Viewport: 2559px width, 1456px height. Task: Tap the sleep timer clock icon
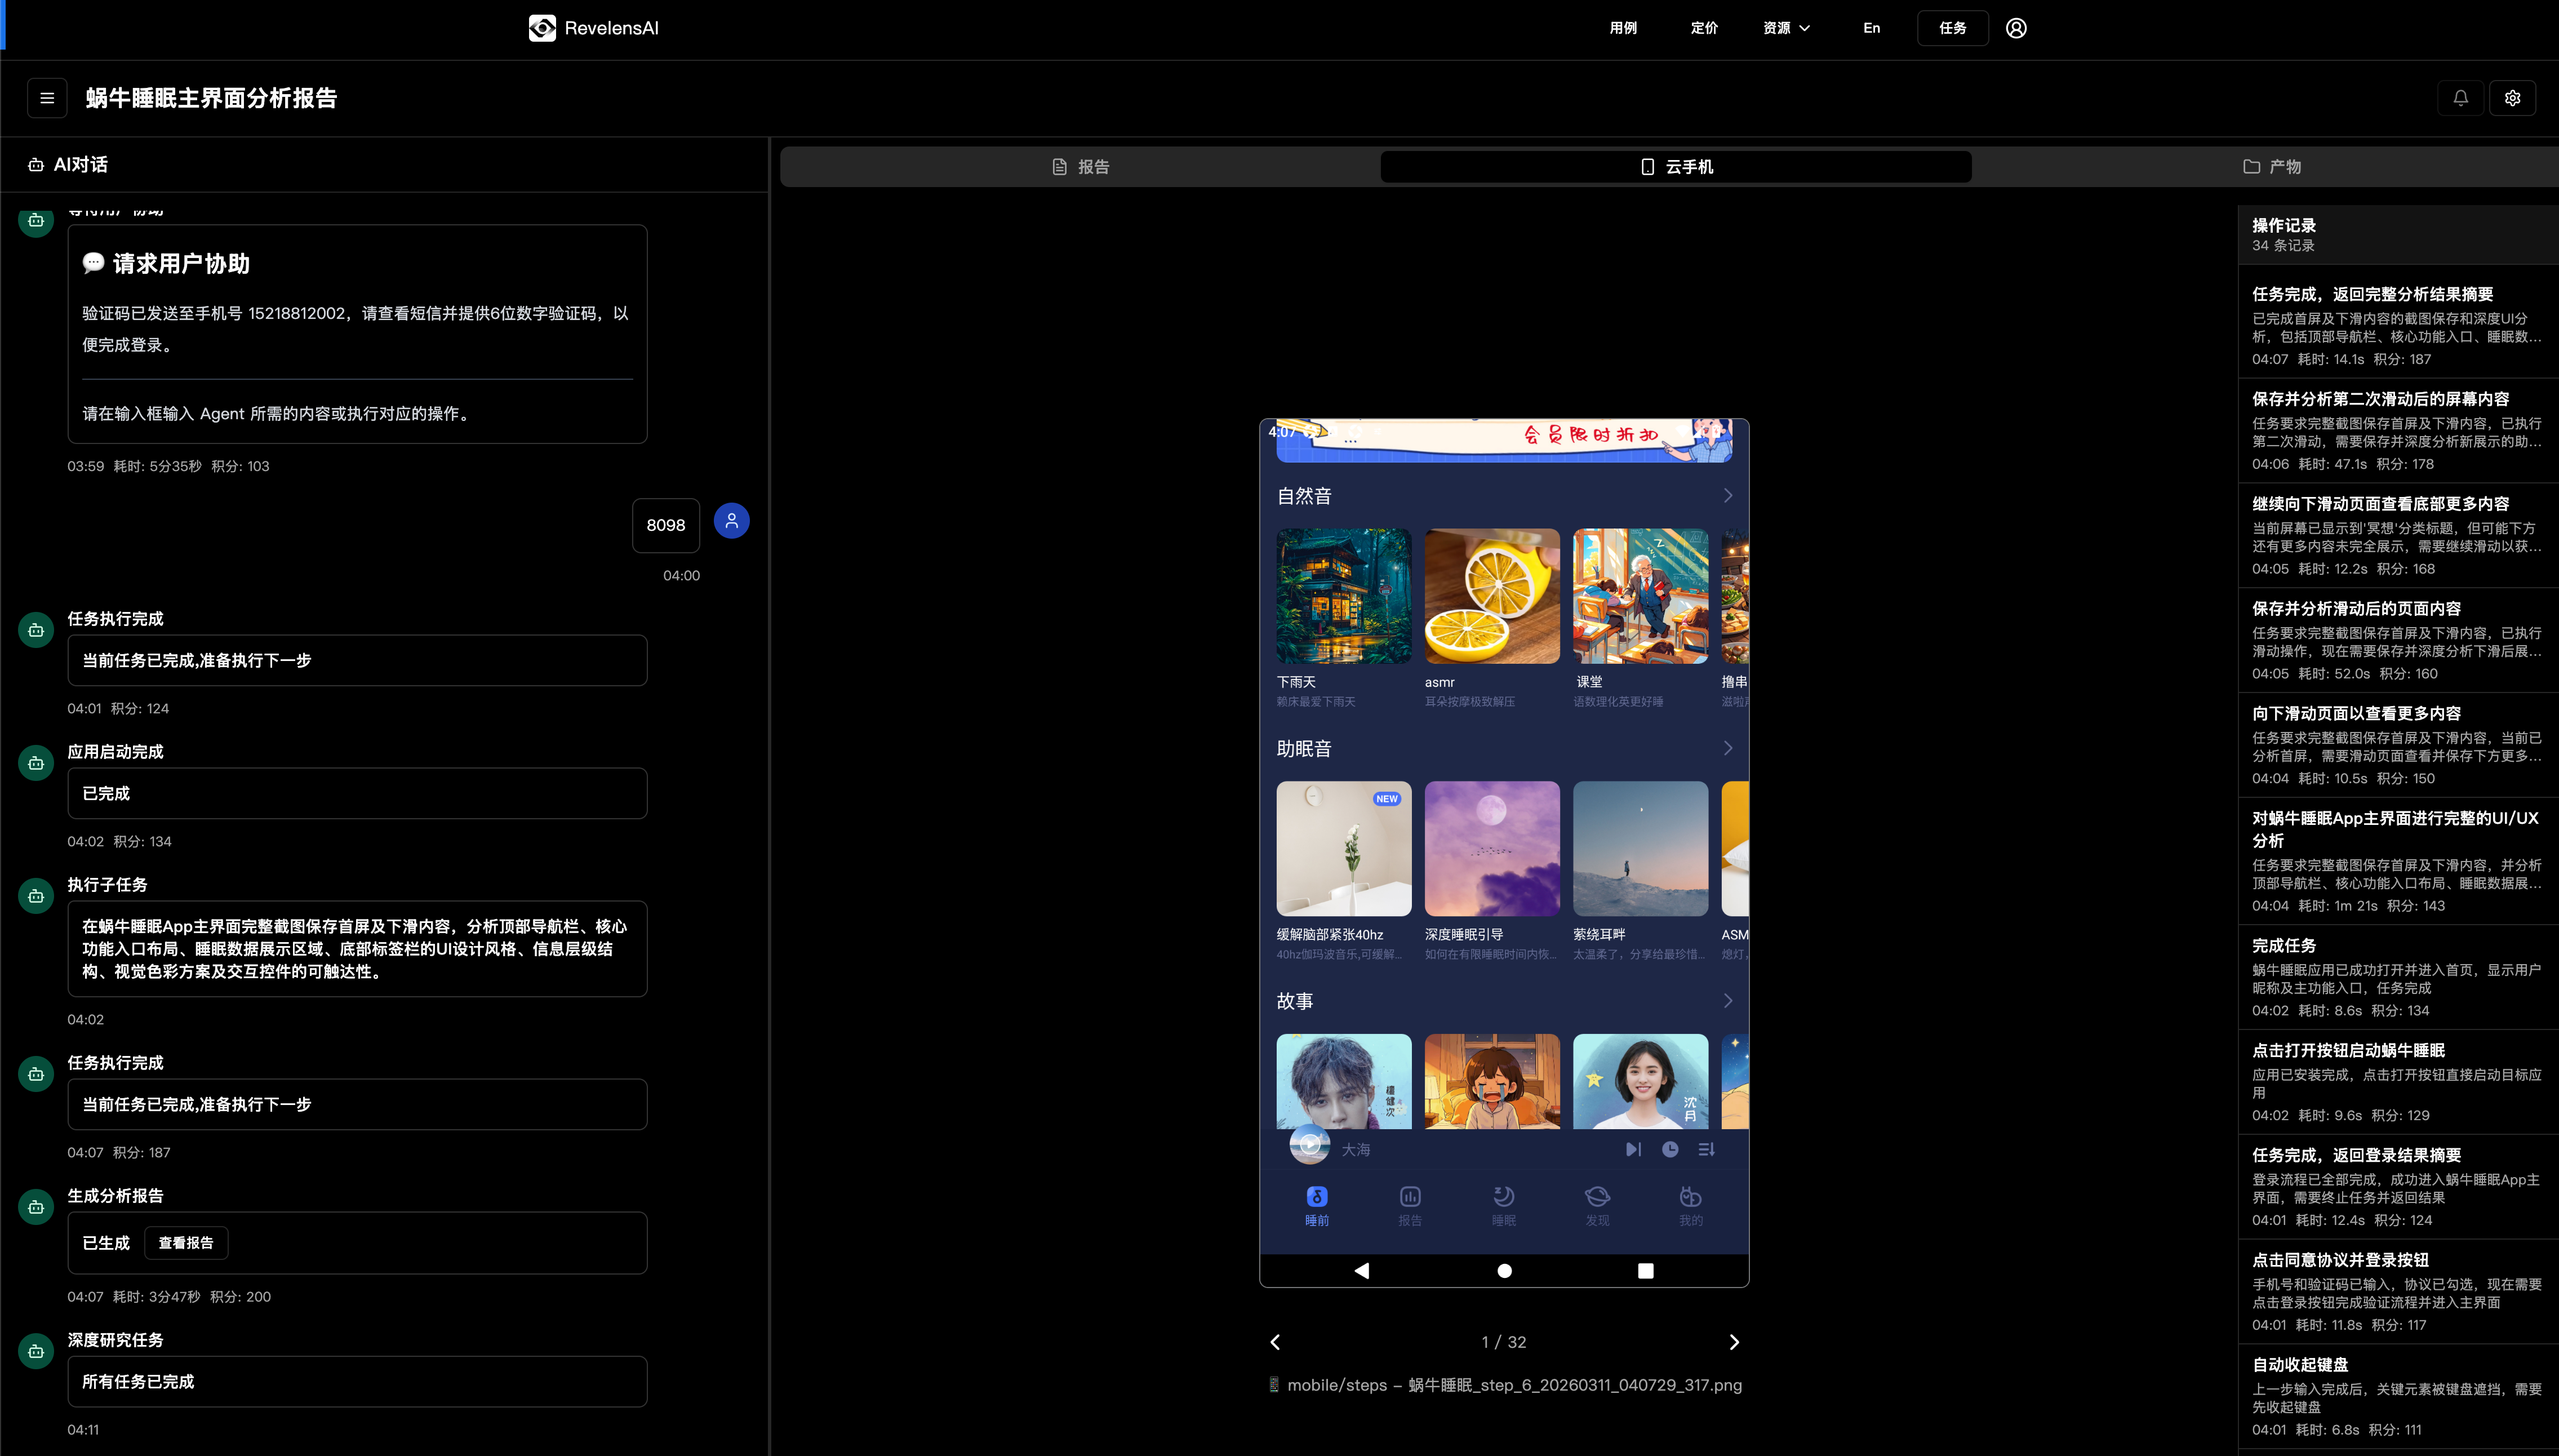click(1669, 1149)
